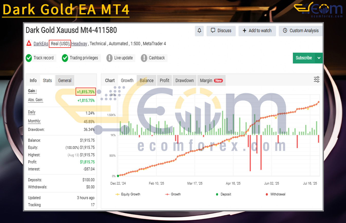Click the Drawdown value 36.34%
The height and width of the screenshot is (223, 346).
pyautogui.click(x=89, y=130)
